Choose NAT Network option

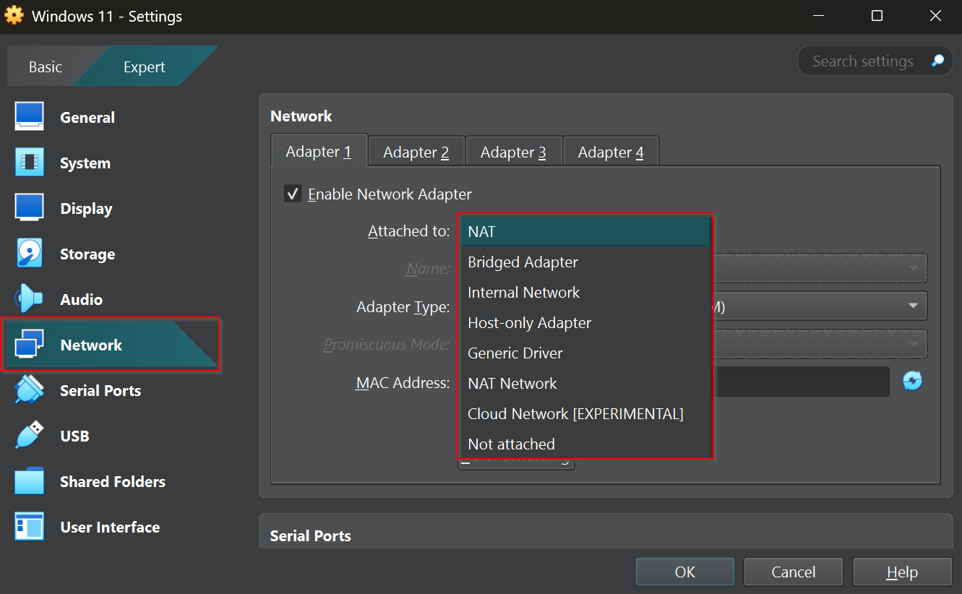585,383
